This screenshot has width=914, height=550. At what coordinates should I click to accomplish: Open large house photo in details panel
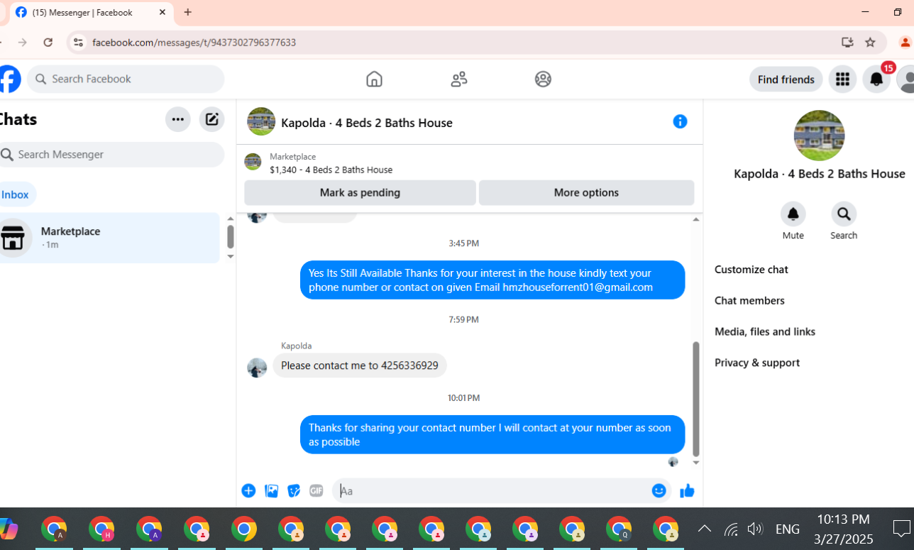pyautogui.click(x=819, y=136)
